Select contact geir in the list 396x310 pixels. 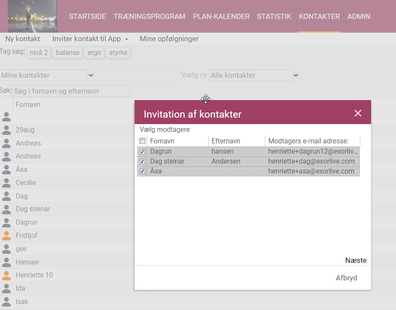21,249
